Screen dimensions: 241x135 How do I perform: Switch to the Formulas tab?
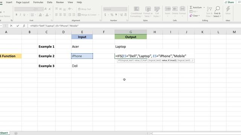click(x=38, y=2)
